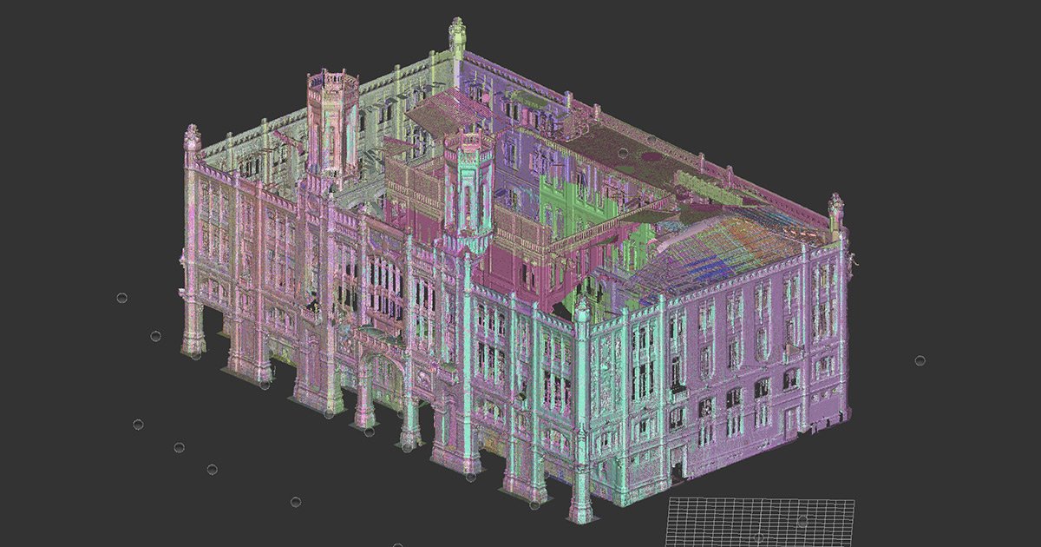Select the shorter octagonal tower in front
Viewport: 1041px width, 547px height.
[x=468, y=187]
